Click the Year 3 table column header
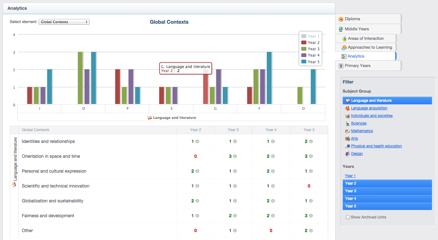 click(x=233, y=130)
